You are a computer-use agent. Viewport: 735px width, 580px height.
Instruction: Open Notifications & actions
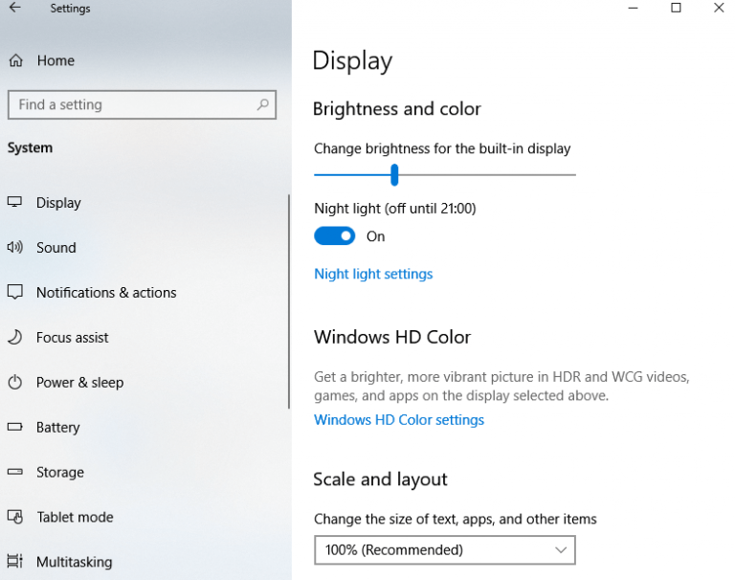click(x=106, y=293)
